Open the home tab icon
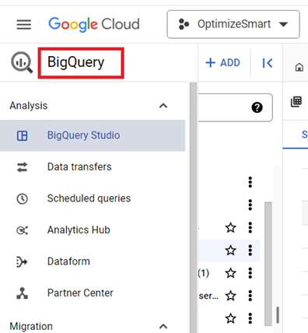308x333 pixels. (299, 67)
